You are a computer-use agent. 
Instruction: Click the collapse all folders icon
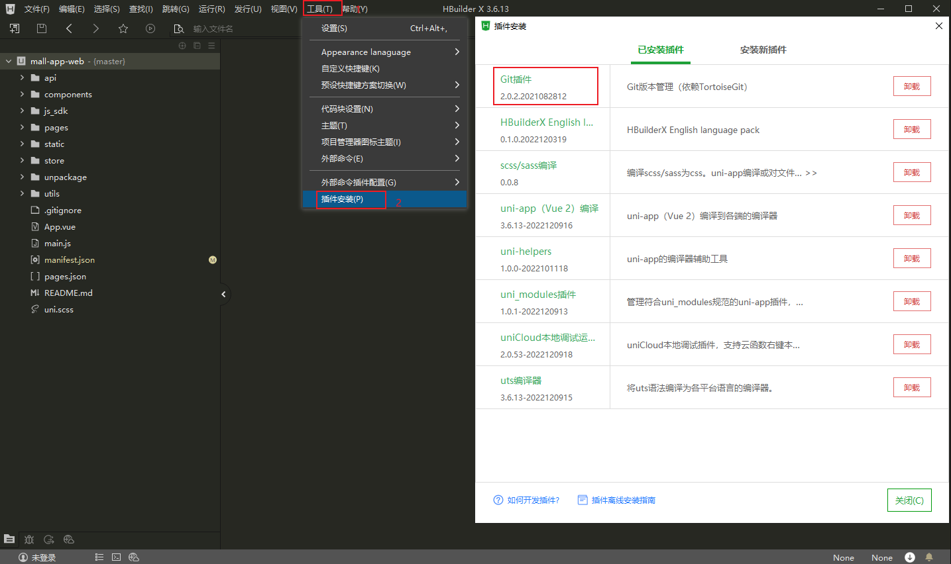coord(197,46)
